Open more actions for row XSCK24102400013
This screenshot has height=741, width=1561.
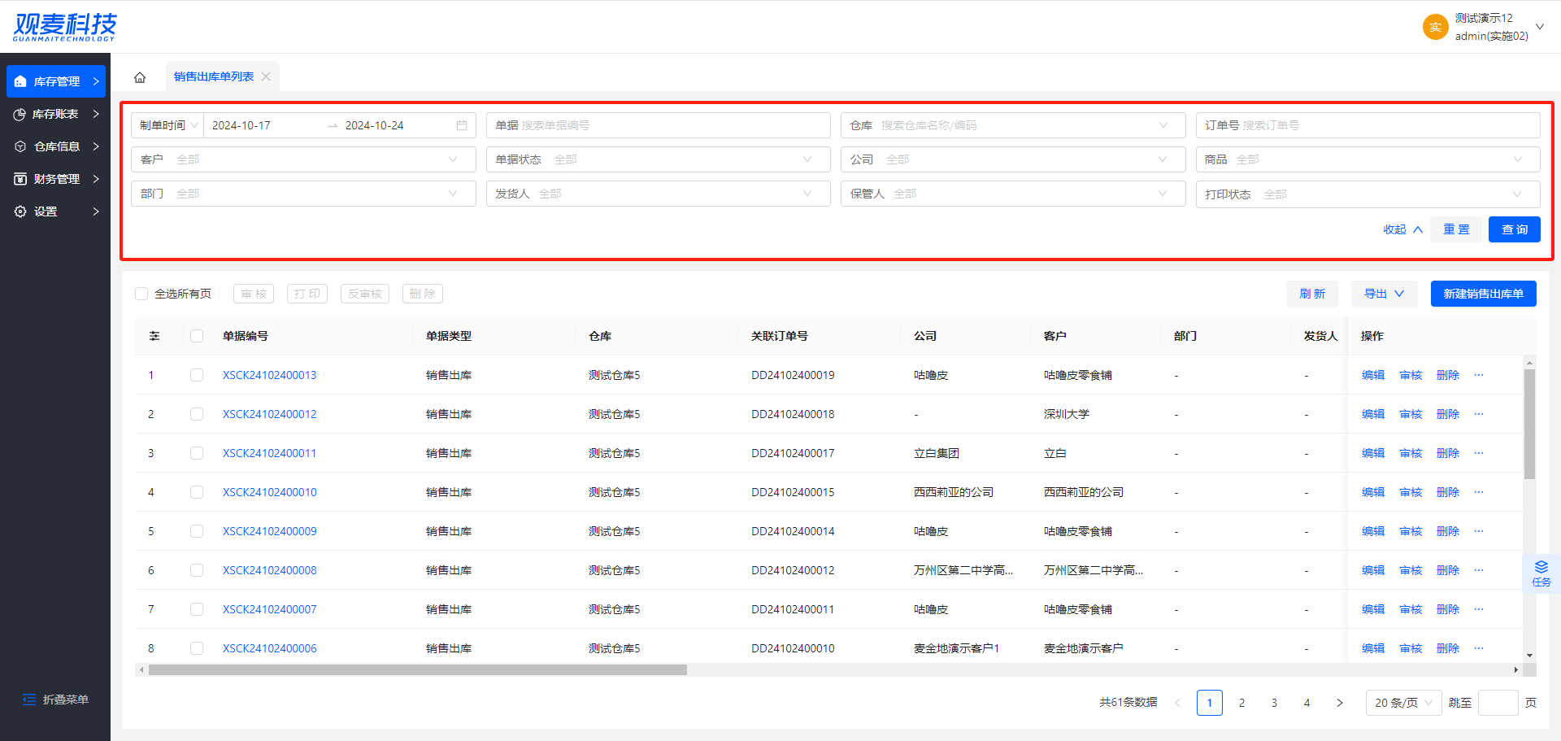click(x=1479, y=375)
